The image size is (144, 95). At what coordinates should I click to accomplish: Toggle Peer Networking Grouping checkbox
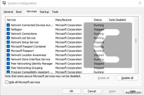click(8, 68)
